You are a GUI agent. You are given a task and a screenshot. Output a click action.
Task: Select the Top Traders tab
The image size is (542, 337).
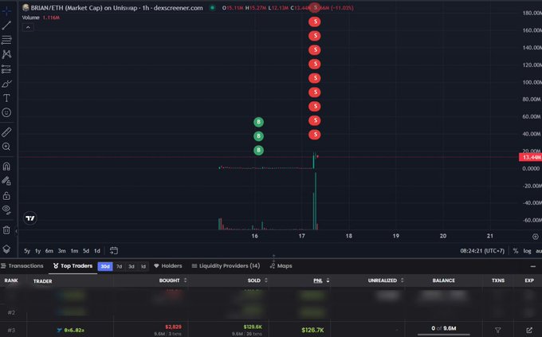click(73, 266)
